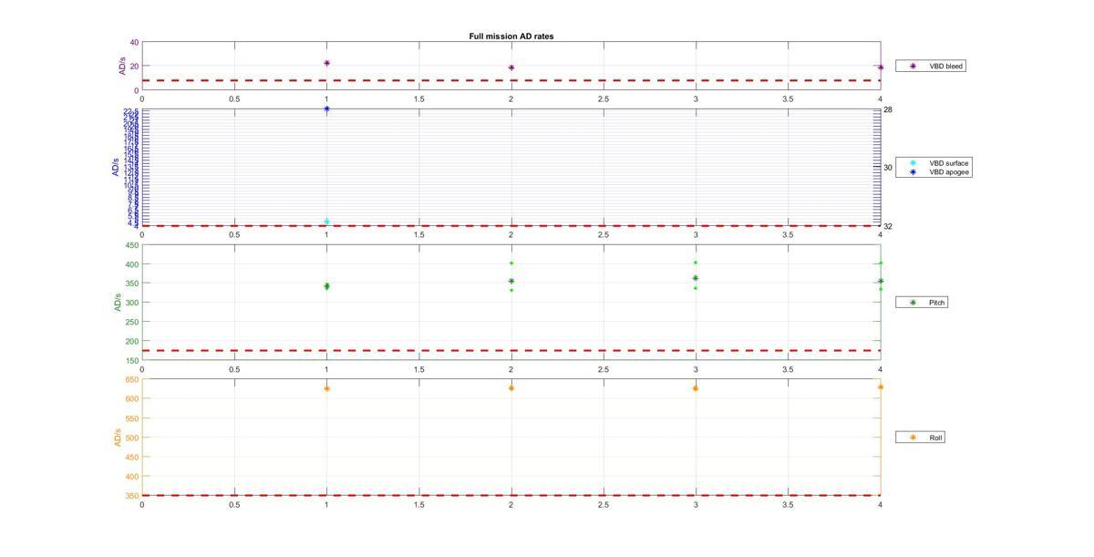Select the red dashed threshold line in VBD bleed plot
The image size is (1094, 557).
(x=511, y=80)
